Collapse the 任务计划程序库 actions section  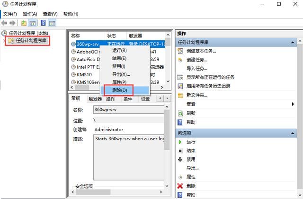point(293,42)
